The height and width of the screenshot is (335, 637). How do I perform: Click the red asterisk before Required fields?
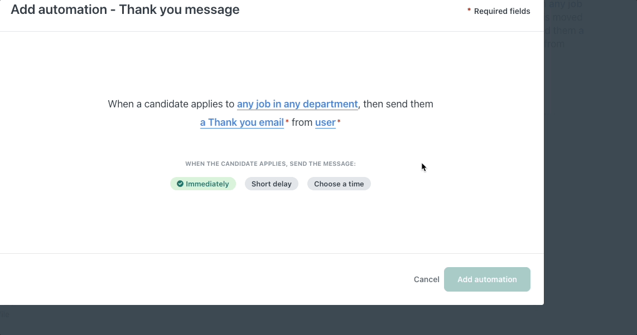coord(469,11)
